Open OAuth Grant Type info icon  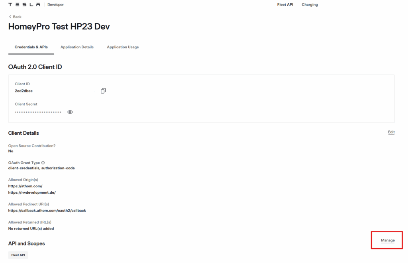pyautogui.click(x=43, y=163)
